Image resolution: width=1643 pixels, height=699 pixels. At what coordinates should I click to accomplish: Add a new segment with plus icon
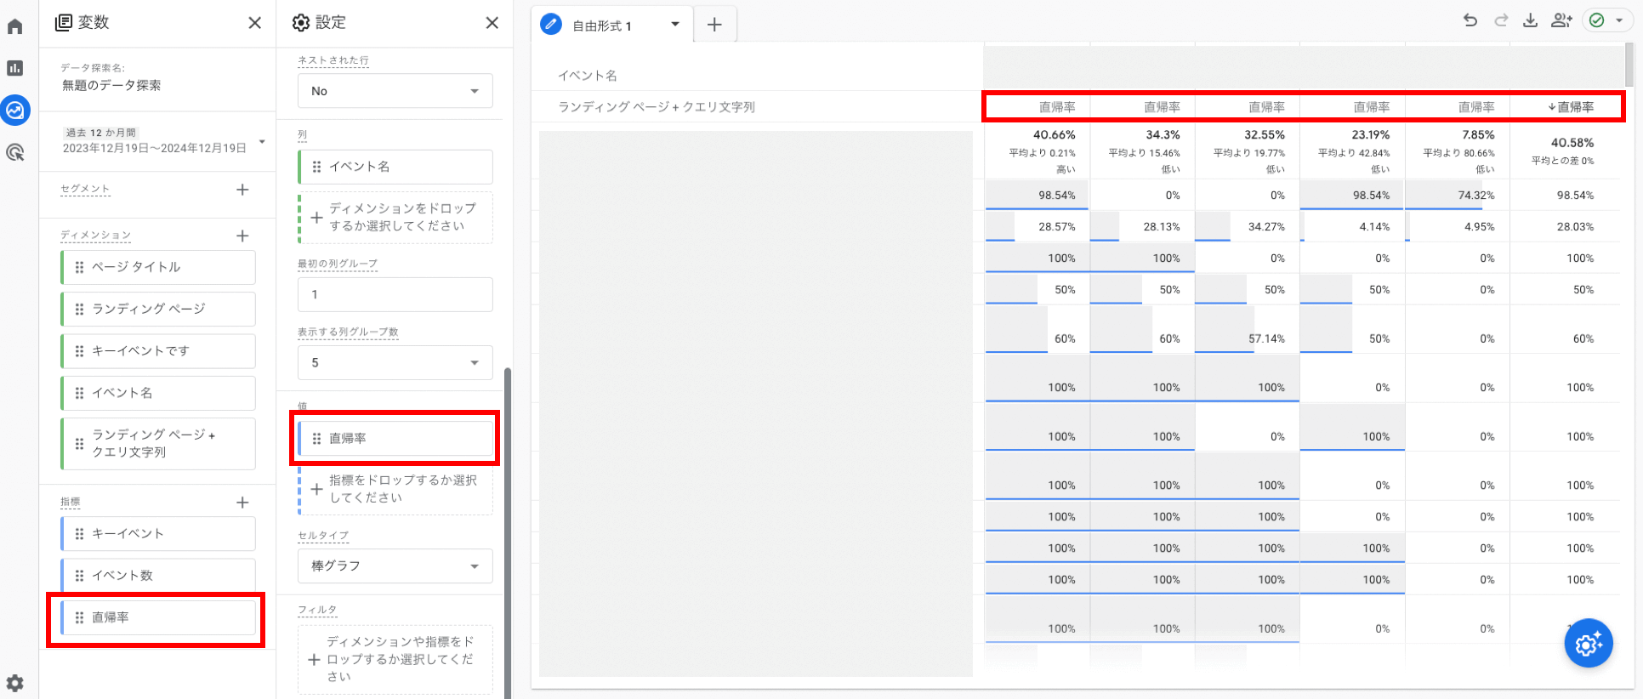pyautogui.click(x=242, y=190)
